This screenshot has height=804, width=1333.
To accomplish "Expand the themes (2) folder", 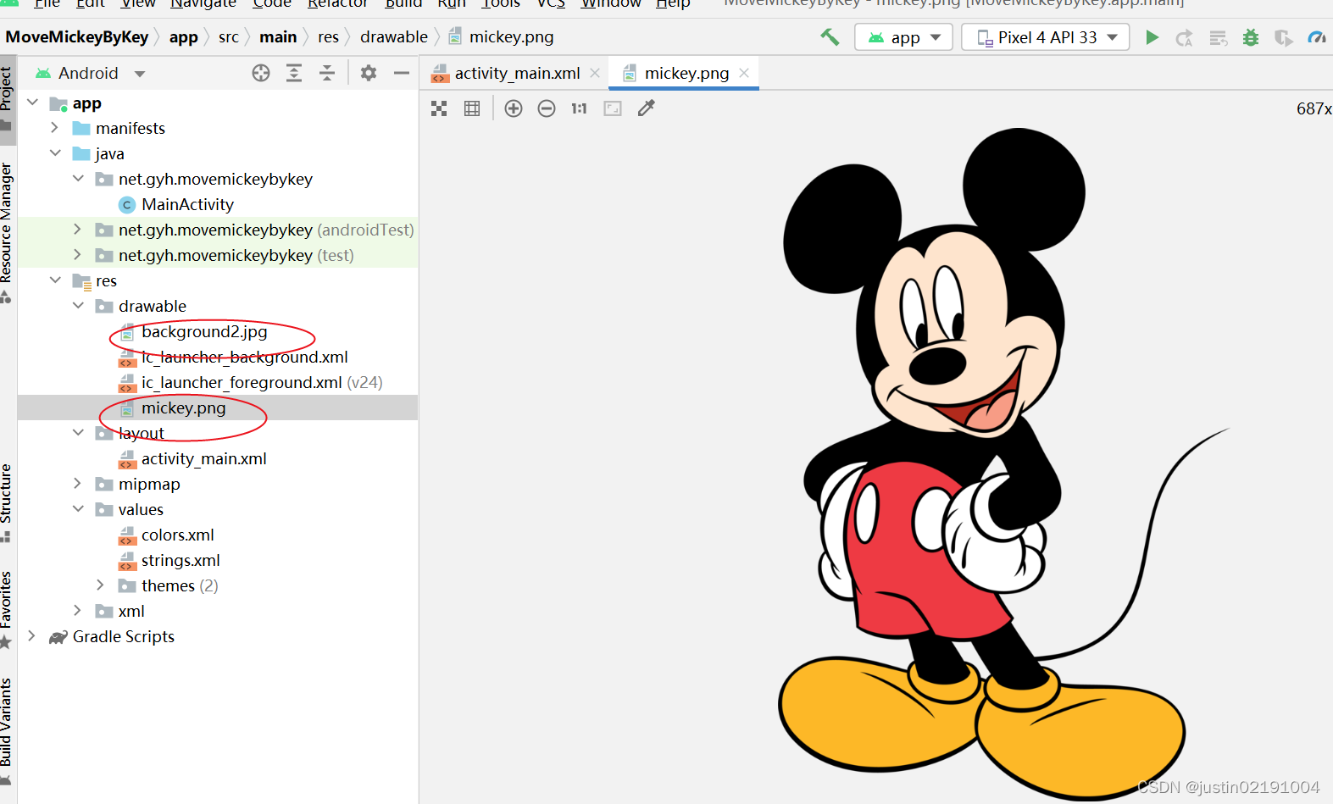I will click(x=101, y=585).
